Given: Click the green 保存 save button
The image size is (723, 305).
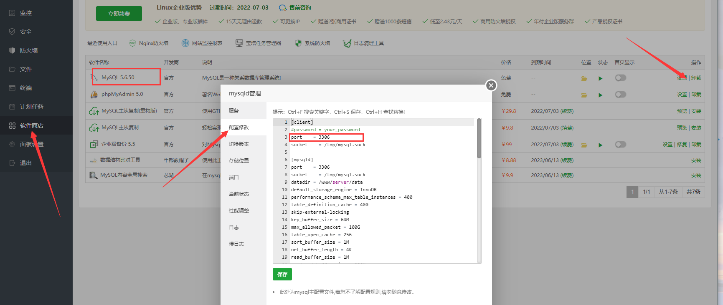Looking at the screenshot, I should 282,274.
